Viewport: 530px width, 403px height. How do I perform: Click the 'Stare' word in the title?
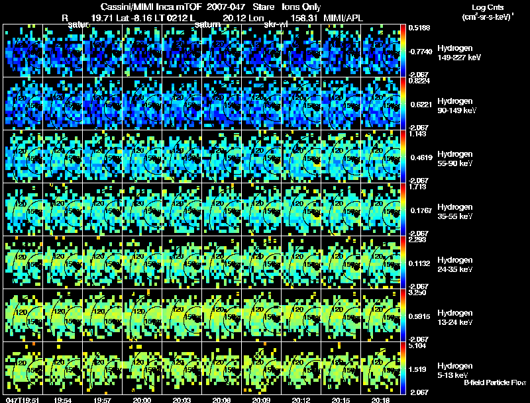tap(263, 7)
